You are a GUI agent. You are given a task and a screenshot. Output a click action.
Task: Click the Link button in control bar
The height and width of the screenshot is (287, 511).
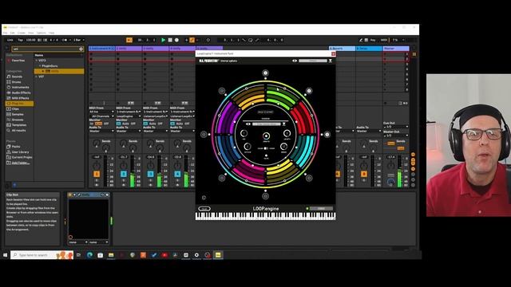click(x=10, y=40)
